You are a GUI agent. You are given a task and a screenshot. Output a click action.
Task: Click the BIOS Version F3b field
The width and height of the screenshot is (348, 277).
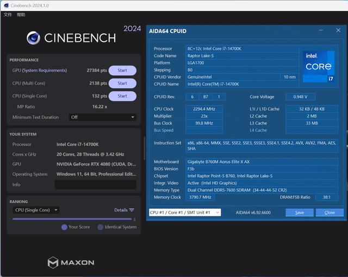[262, 169]
